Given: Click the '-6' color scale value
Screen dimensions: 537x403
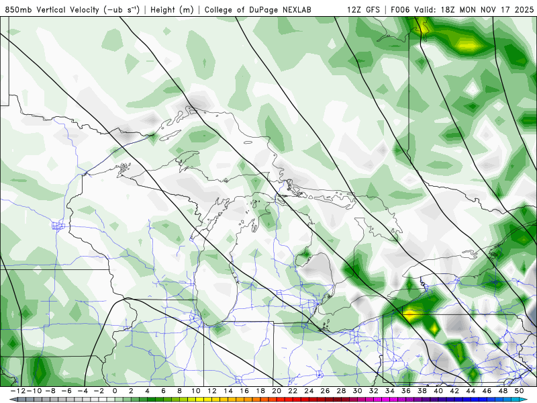Looking at the screenshot, I should click(x=67, y=391).
